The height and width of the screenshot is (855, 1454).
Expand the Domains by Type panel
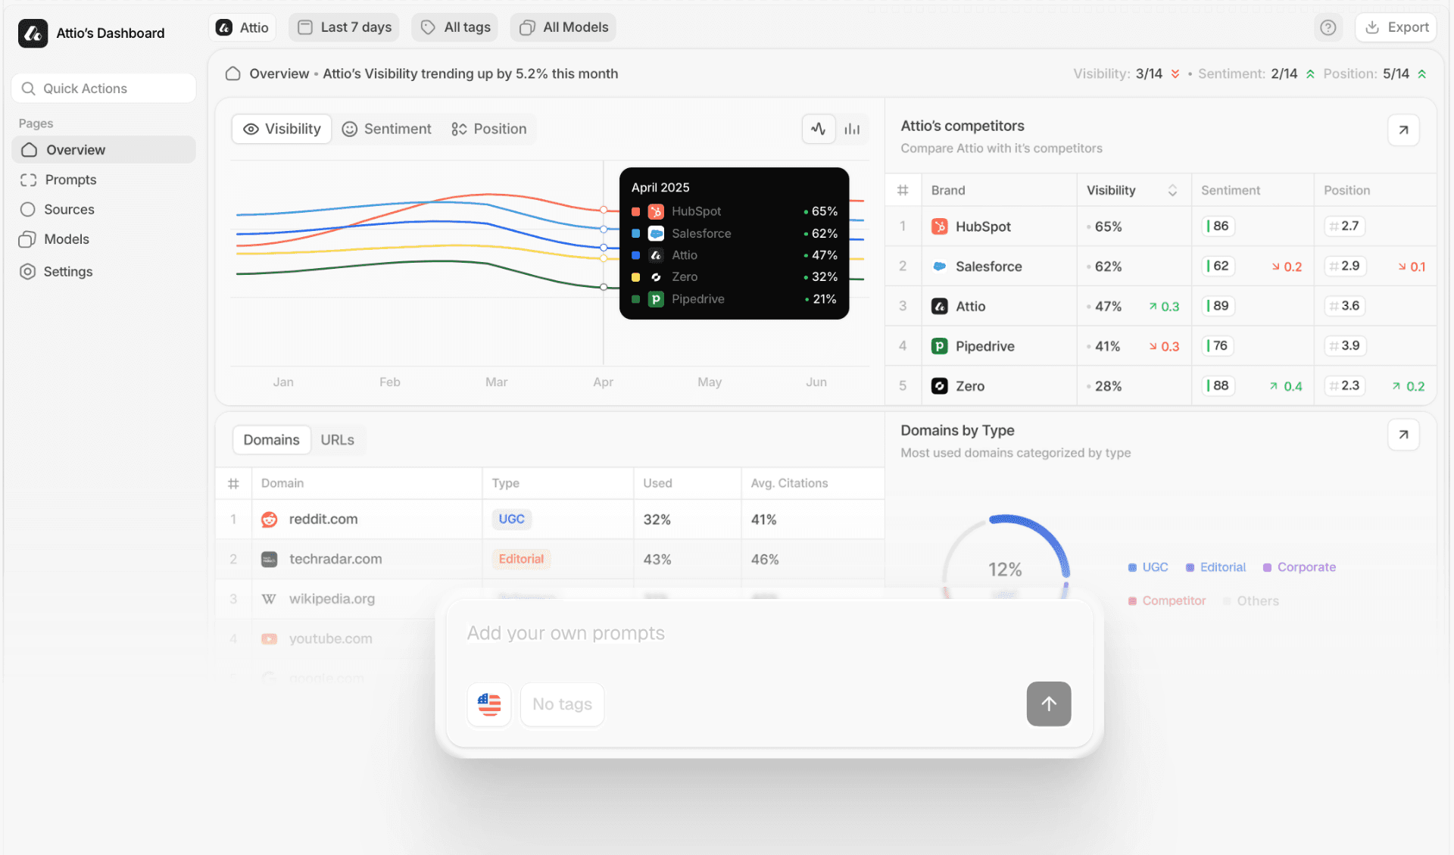tap(1403, 434)
